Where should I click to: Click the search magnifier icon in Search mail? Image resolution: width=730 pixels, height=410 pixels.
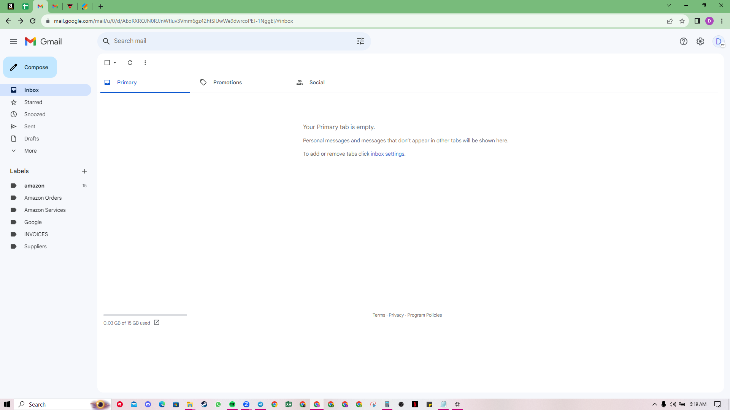click(x=106, y=41)
